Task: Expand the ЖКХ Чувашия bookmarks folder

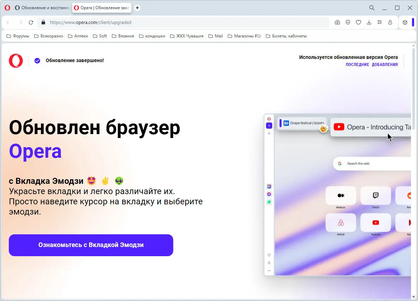Action: (187, 36)
